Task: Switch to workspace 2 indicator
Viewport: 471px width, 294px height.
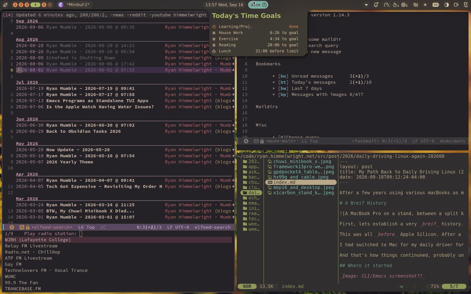Action: [21, 5]
